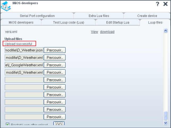Click Parcourir for the last upload slot
The image size is (171, 128).
pos(55,117)
